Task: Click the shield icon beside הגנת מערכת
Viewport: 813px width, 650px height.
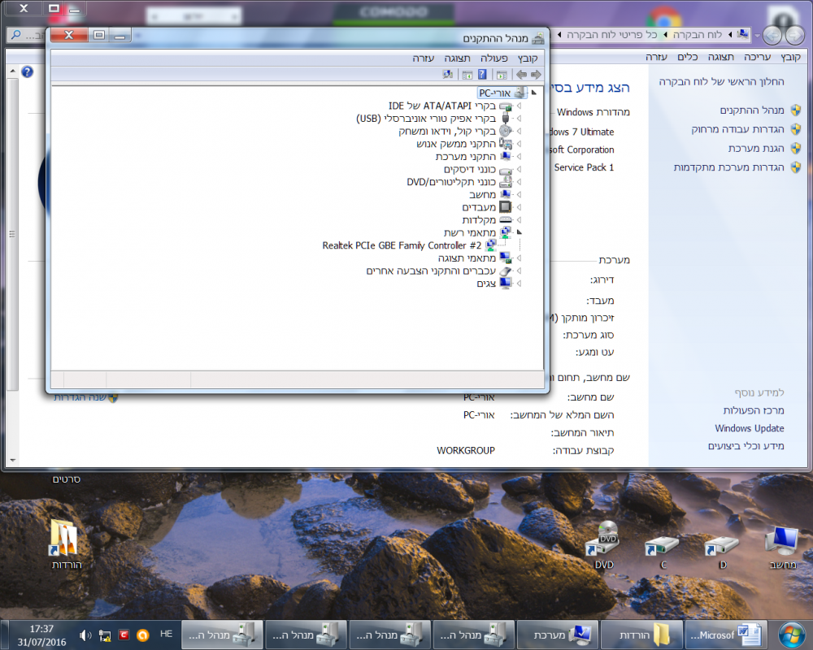Action: [796, 148]
